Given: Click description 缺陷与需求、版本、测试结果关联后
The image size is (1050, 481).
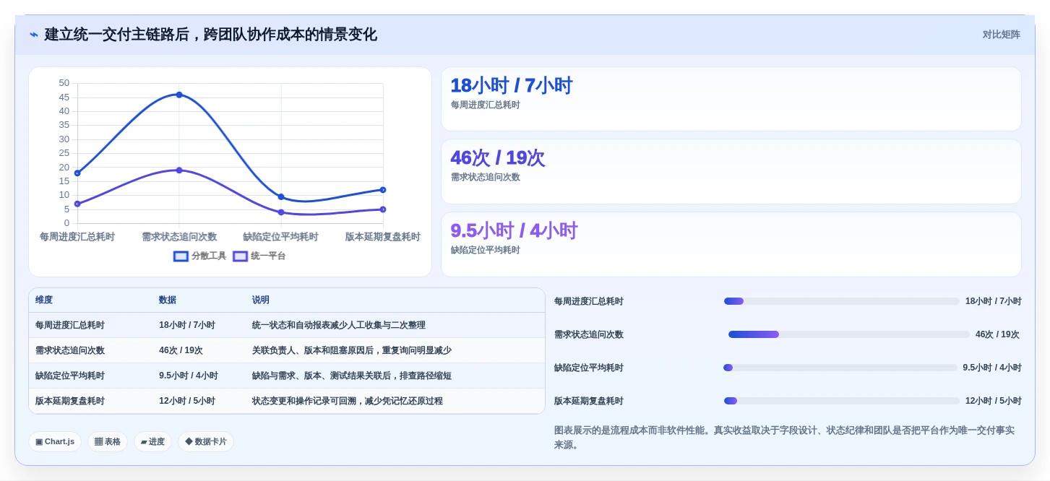Looking at the screenshot, I should click(x=322, y=376).
